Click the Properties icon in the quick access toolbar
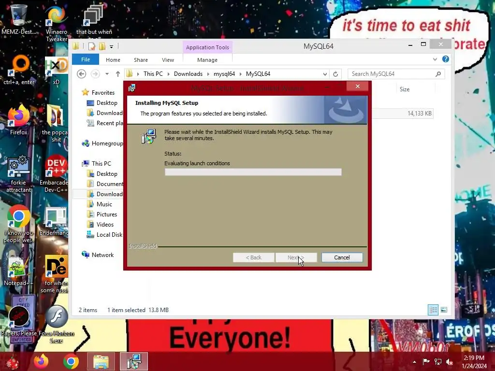 (x=91, y=46)
